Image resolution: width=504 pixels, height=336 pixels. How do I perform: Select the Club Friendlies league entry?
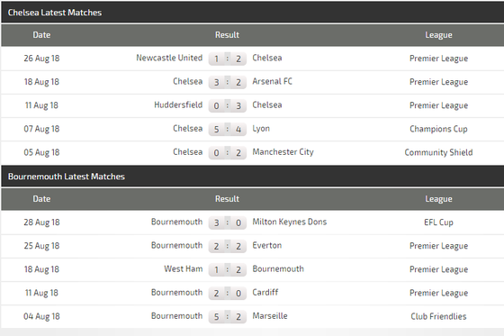pos(438,316)
